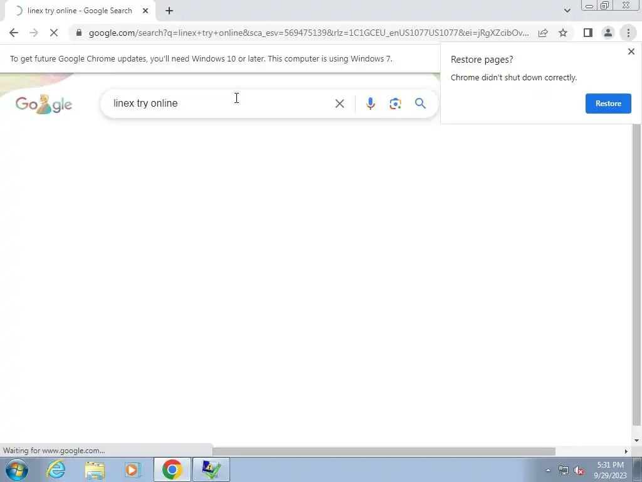Close the 'linex try online' tab
Viewport: 642px width, 482px height.
(x=145, y=11)
